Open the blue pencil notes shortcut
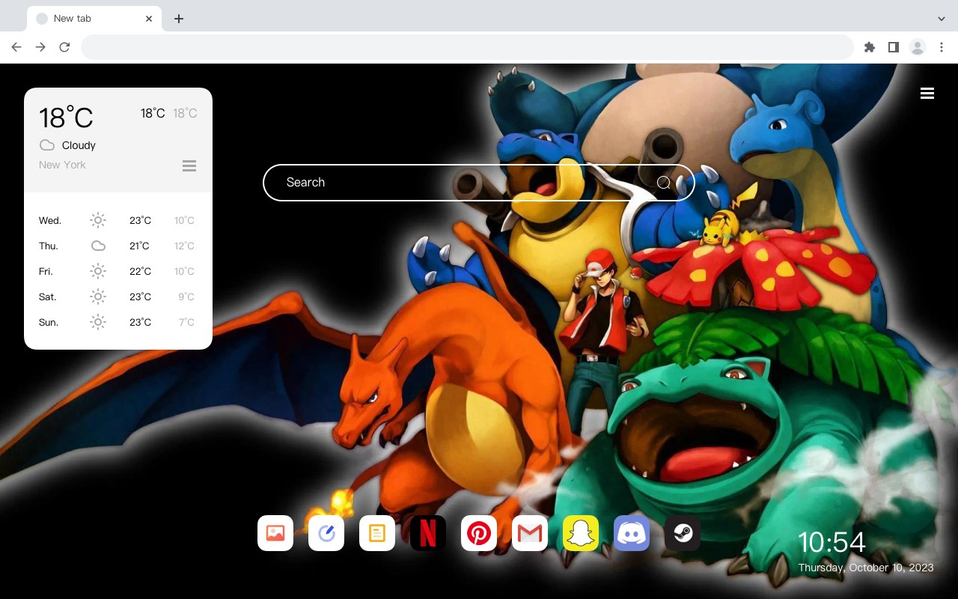 tap(326, 533)
